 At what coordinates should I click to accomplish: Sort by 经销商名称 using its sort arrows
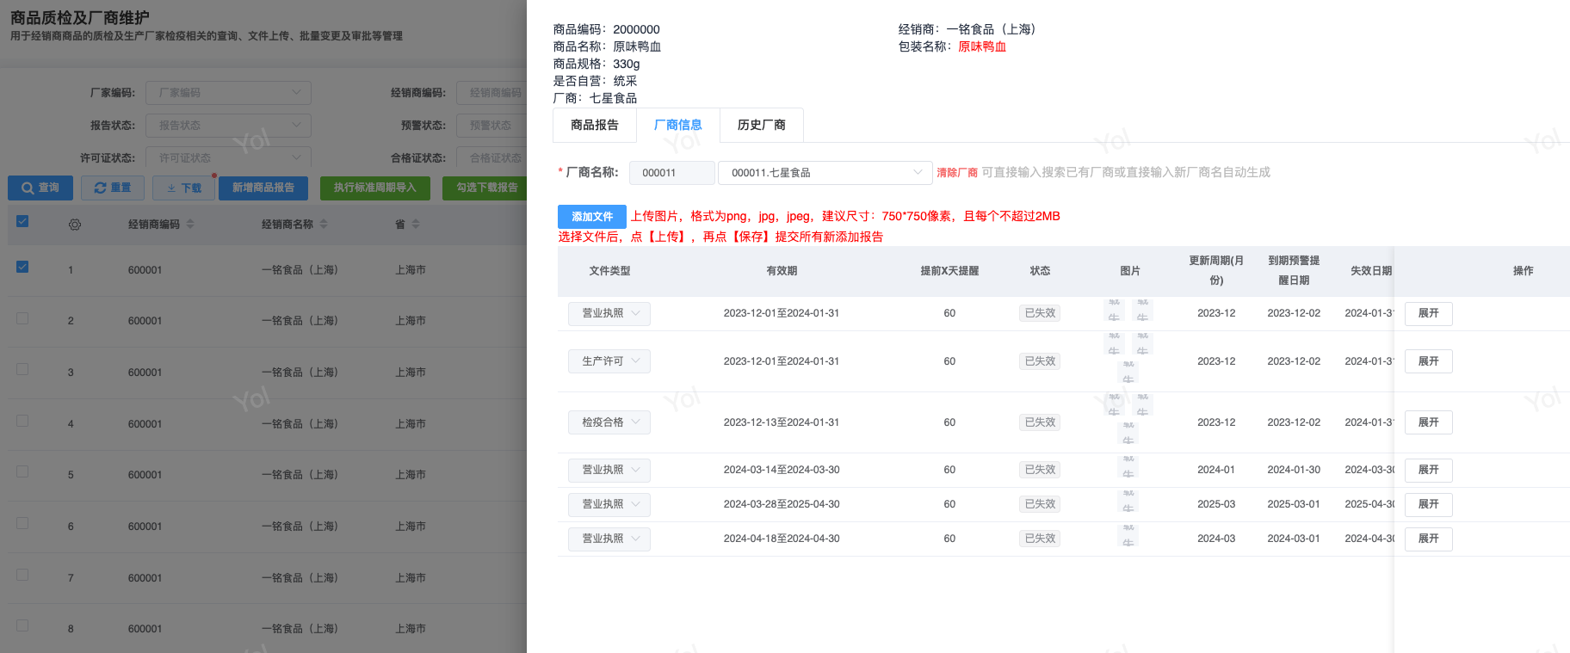tap(324, 224)
